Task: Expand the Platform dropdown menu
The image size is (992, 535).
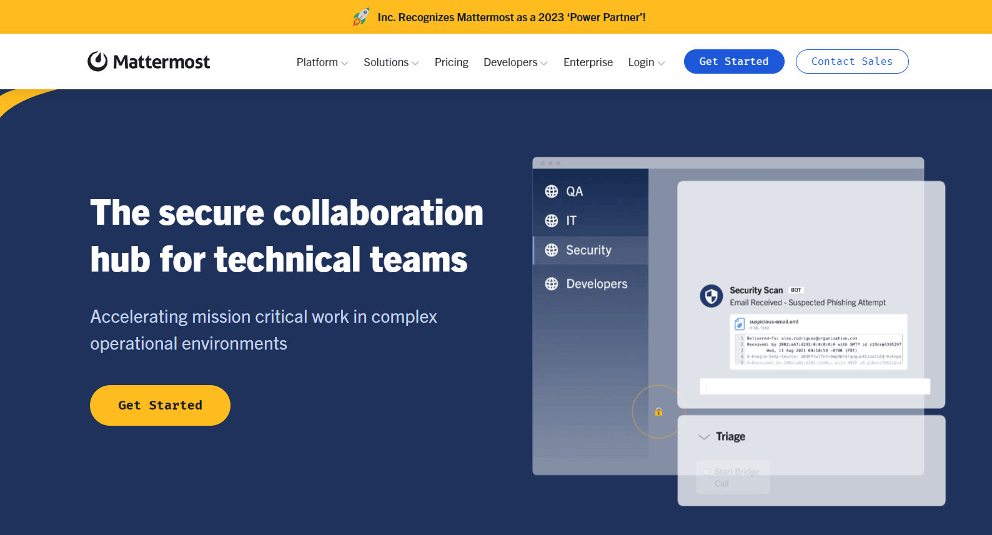Action: coord(322,62)
